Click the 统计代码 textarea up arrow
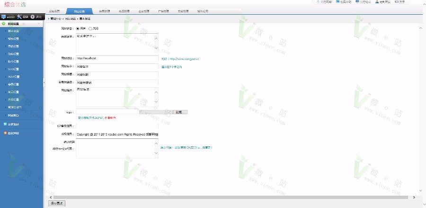The height and width of the screenshot is (208, 426). (156, 143)
